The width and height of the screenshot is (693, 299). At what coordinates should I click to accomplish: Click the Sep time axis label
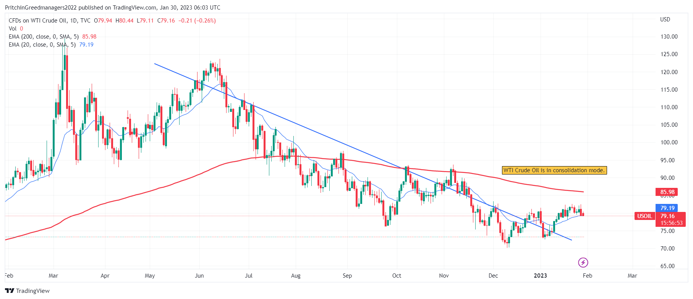tap(347, 276)
